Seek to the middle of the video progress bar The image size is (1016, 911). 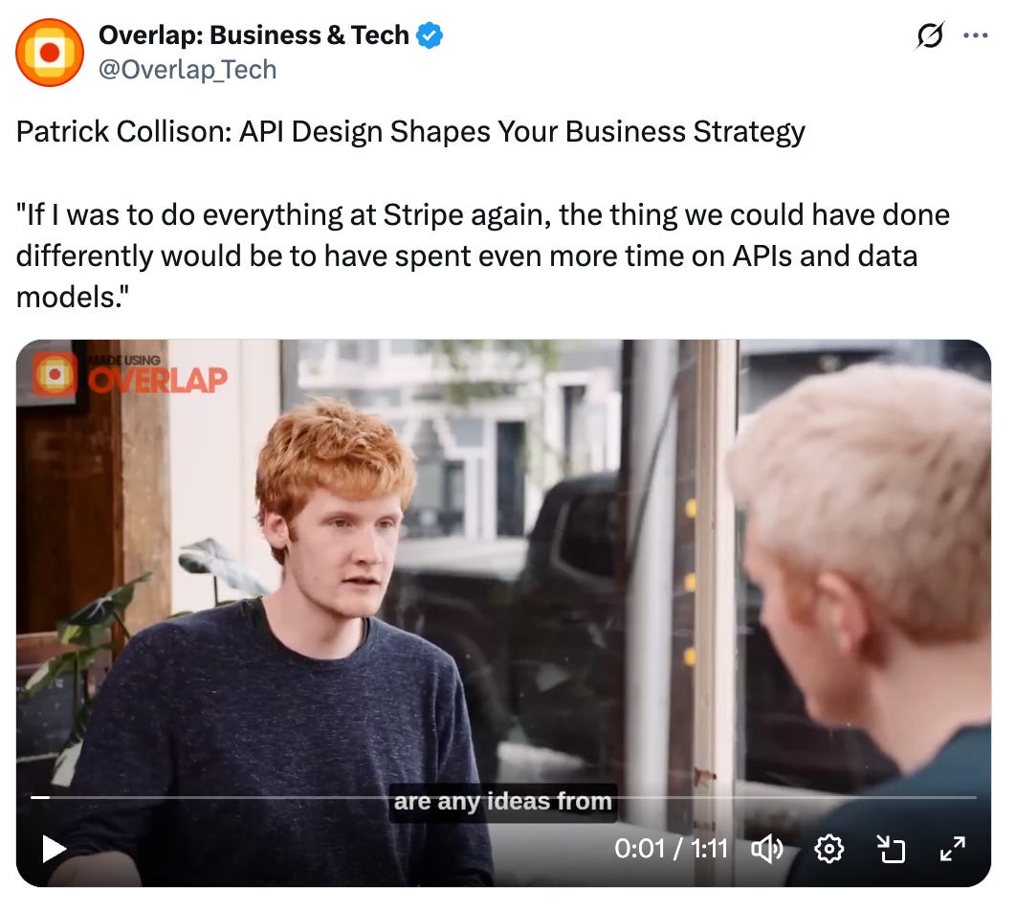pos(503,798)
